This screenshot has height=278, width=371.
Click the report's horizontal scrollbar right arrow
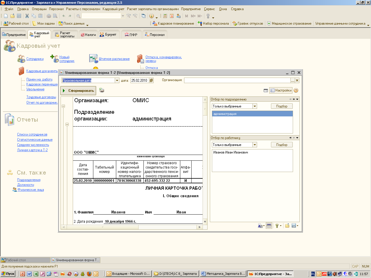click(199, 227)
